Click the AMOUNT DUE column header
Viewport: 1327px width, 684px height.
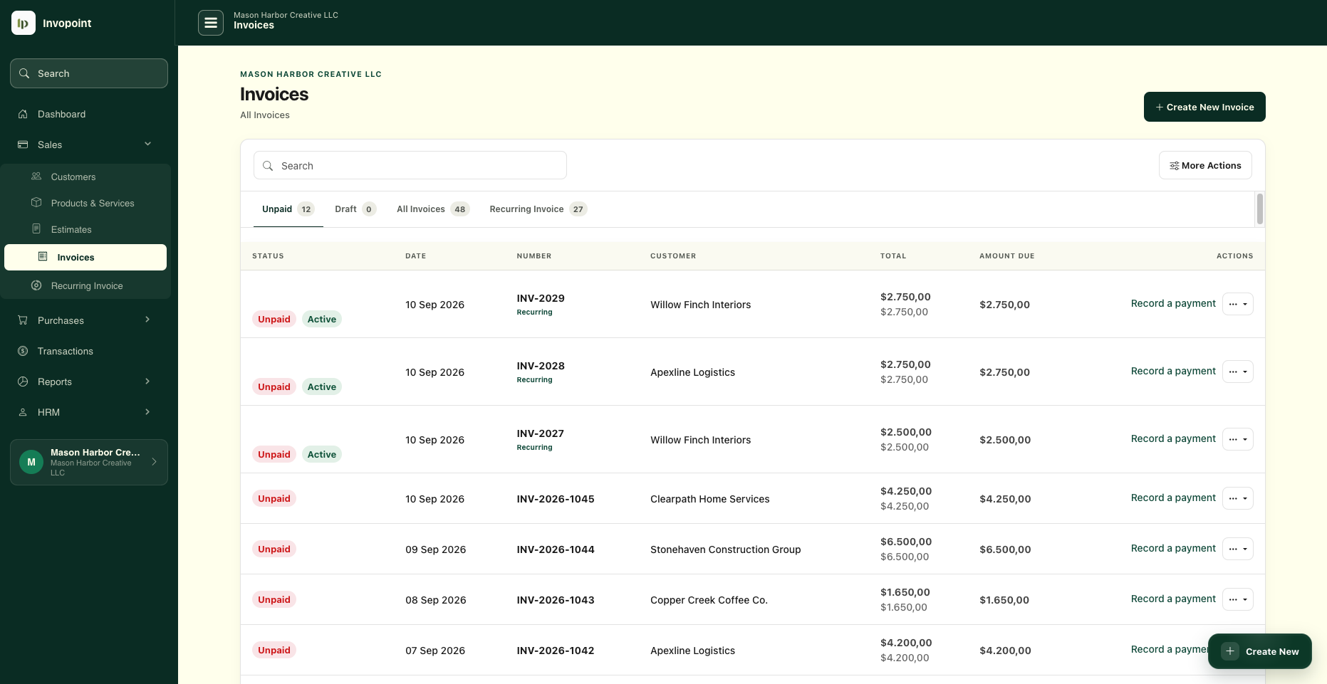(x=1006, y=256)
